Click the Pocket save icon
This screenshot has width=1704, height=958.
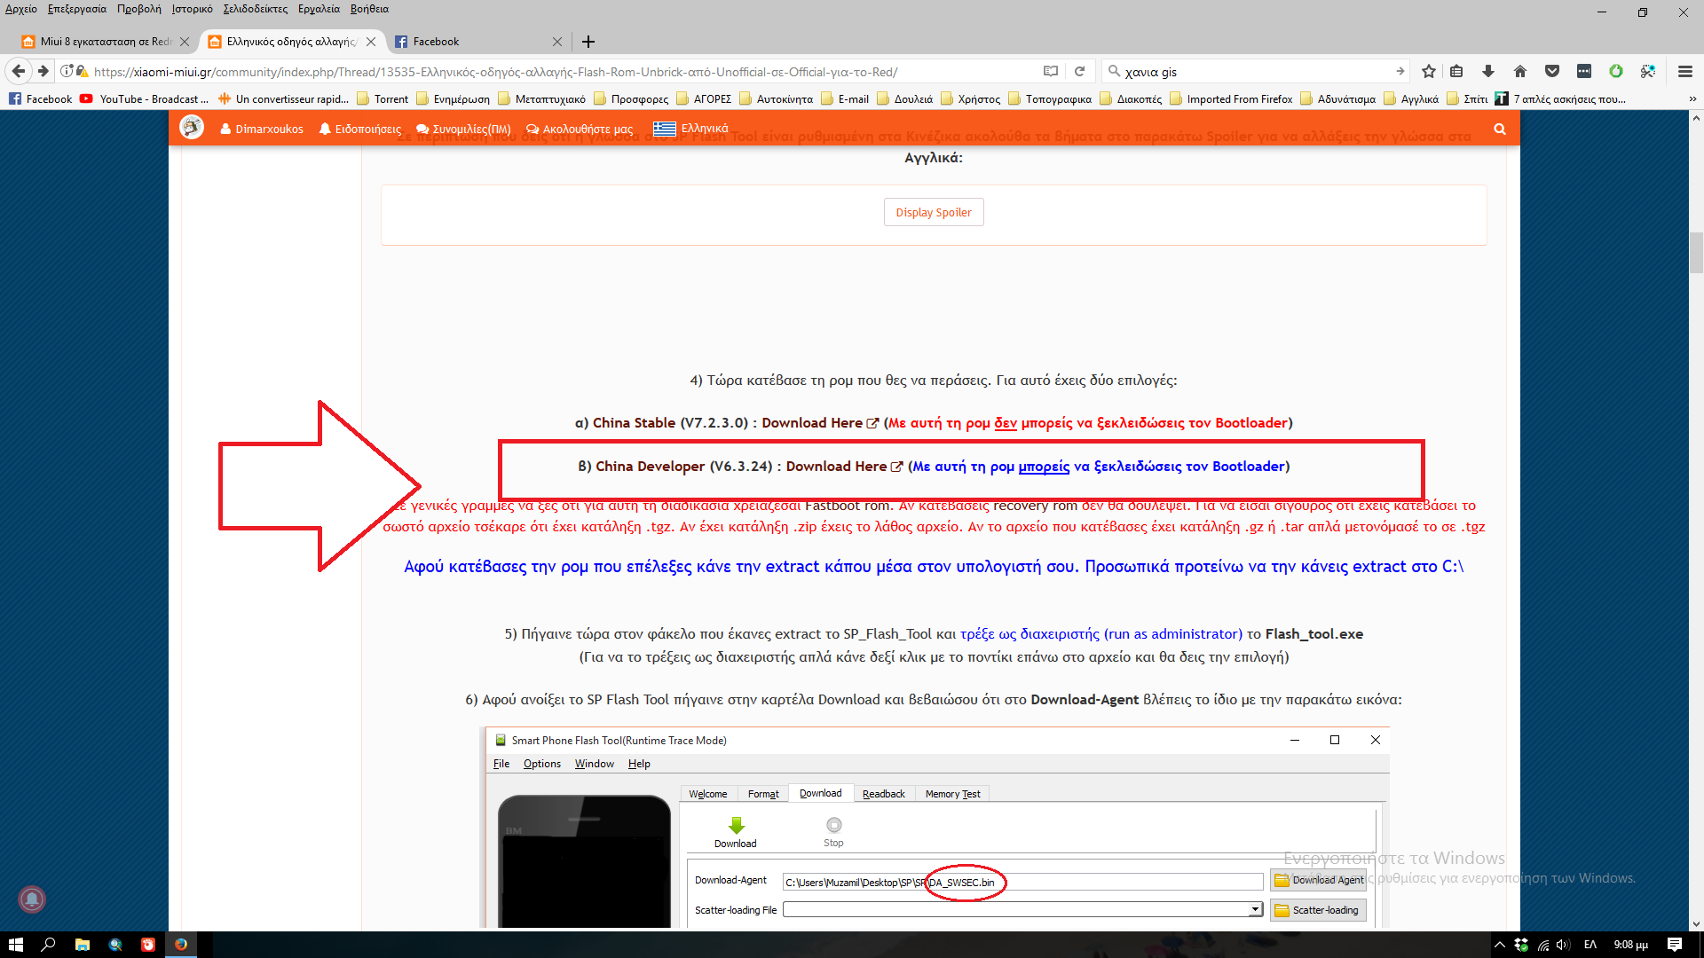tap(1552, 72)
